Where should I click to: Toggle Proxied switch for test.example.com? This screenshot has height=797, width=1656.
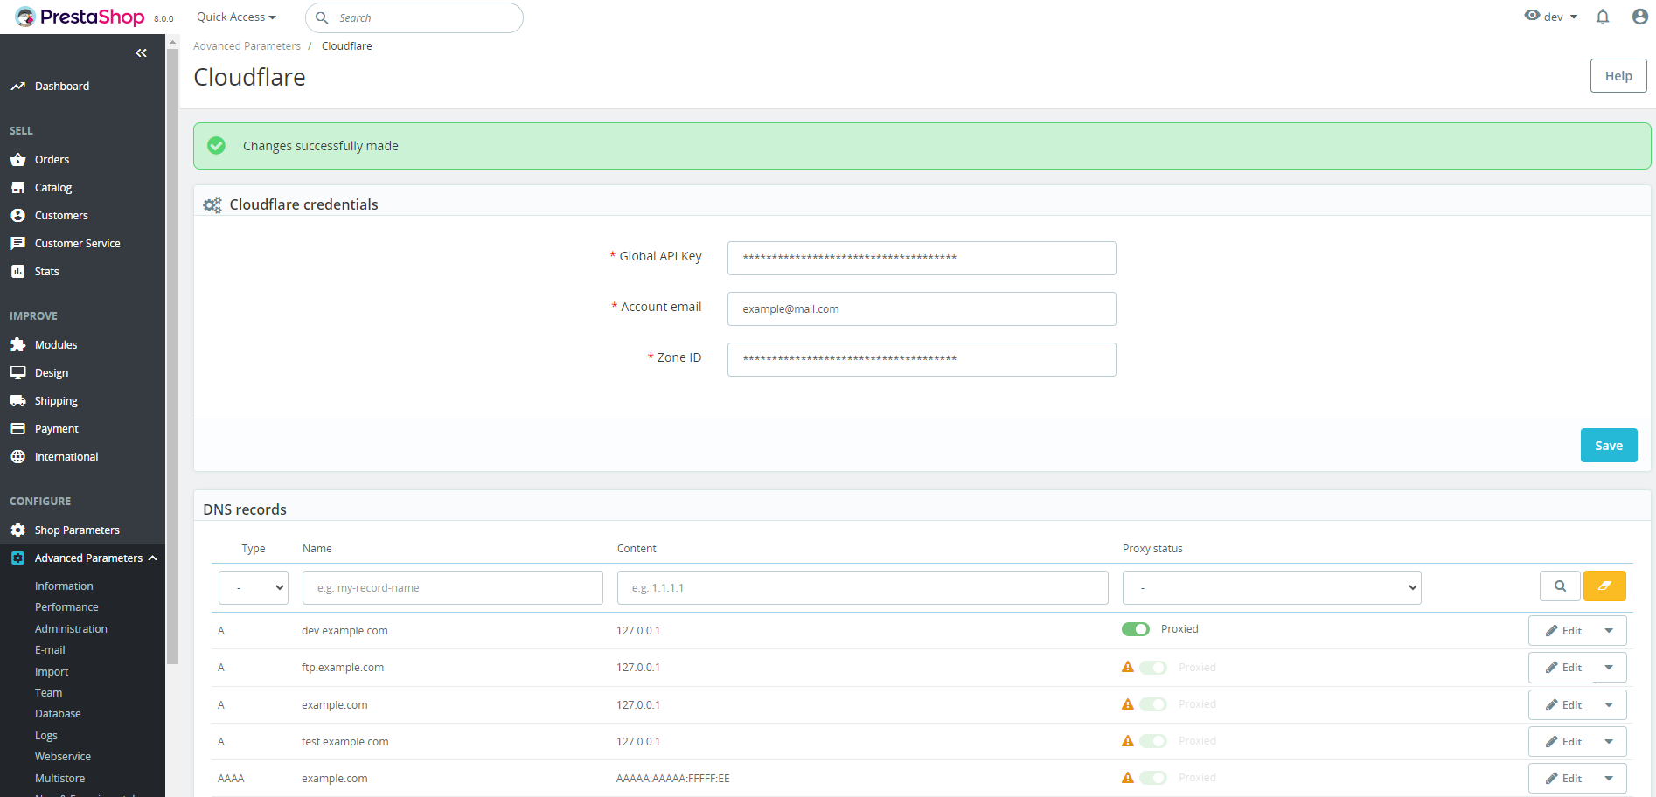tap(1153, 741)
